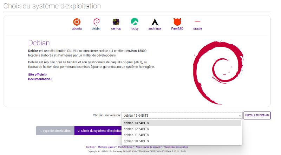Choose debian 10 64BITS option
The width and height of the screenshot is (281, 155).
point(182,141)
